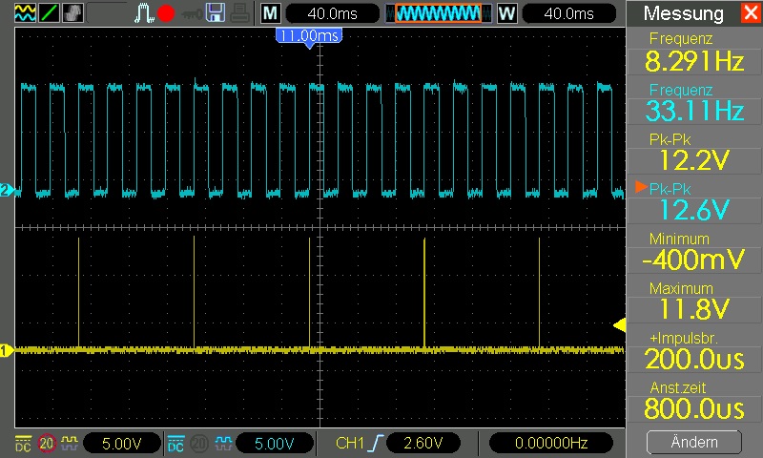Viewport: 763px width, 458px height.
Task: Click the orange selection arrow beside Pk-Pk
Action: pos(641,187)
